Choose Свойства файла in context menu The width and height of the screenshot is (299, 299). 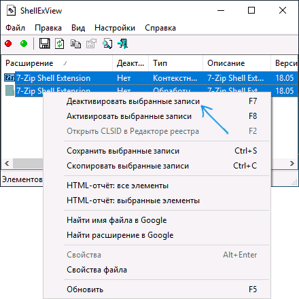pos(157,270)
